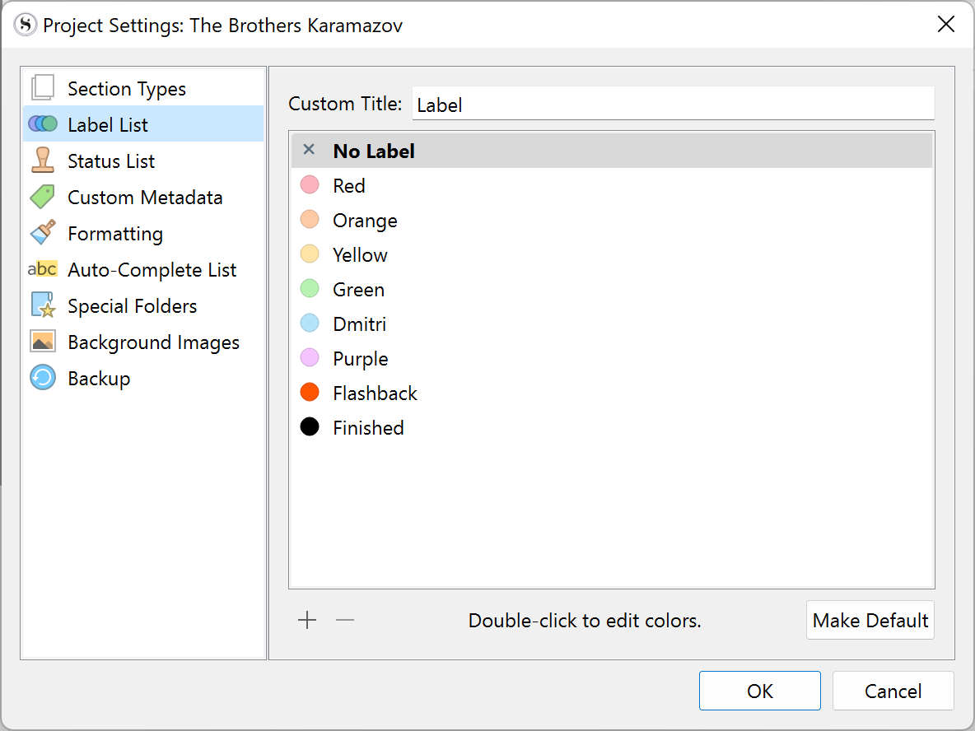The image size is (975, 731).
Task: Click the Purple label color swatch
Action: point(310,358)
